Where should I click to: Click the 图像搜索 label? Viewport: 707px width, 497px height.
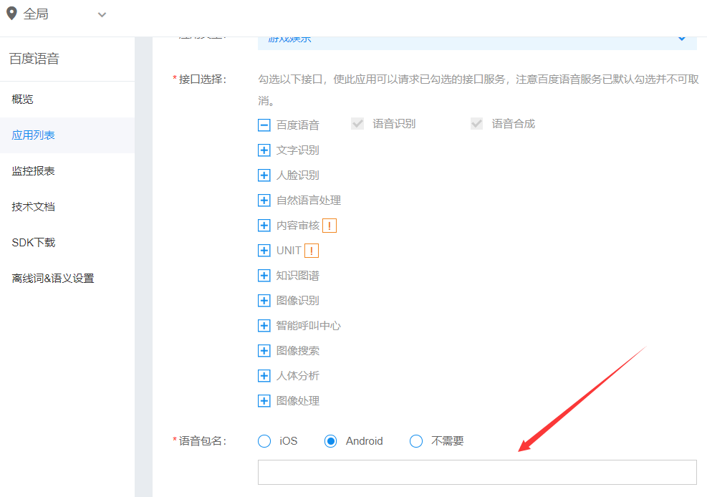(297, 351)
